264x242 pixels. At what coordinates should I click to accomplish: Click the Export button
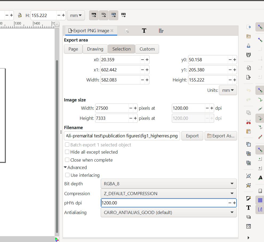(192, 136)
